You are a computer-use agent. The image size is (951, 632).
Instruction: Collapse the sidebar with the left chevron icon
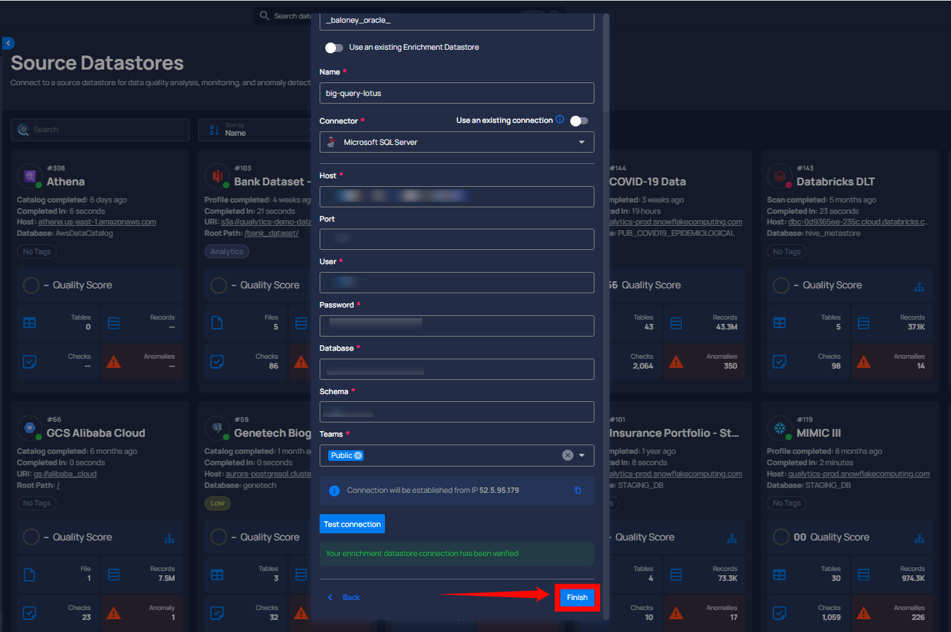[8, 43]
